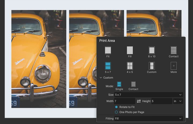Set Mode to Single
Screen dimensions: 193x124
pyautogui.click(x=119, y=86)
